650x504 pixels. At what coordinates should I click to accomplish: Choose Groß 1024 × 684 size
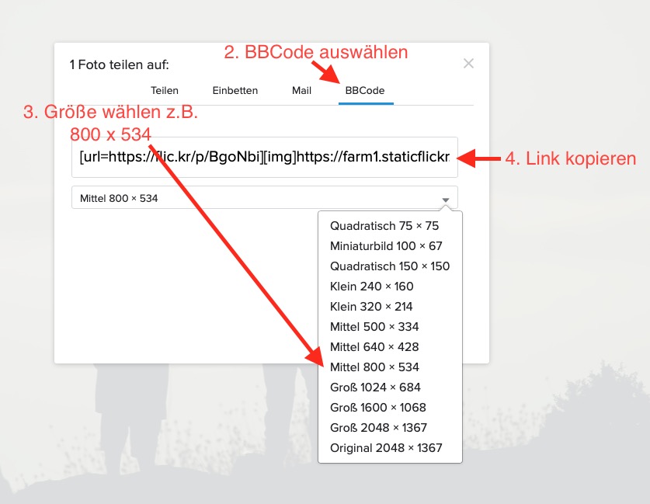pyautogui.click(x=375, y=388)
